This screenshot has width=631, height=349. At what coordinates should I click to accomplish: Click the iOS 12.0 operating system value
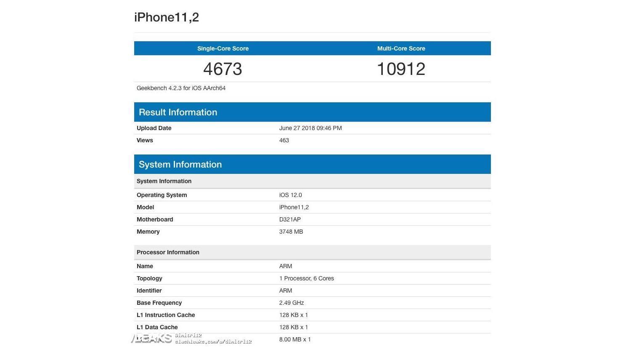(x=290, y=195)
